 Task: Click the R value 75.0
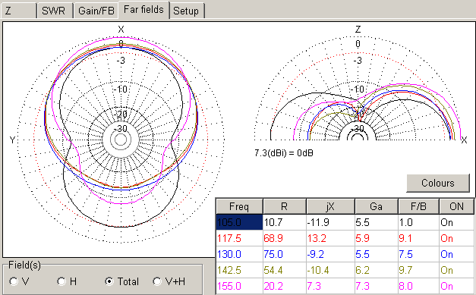point(285,254)
